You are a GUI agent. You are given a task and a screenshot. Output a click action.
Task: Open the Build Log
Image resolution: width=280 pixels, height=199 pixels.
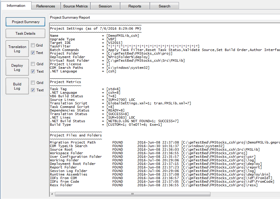click(17, 86)
